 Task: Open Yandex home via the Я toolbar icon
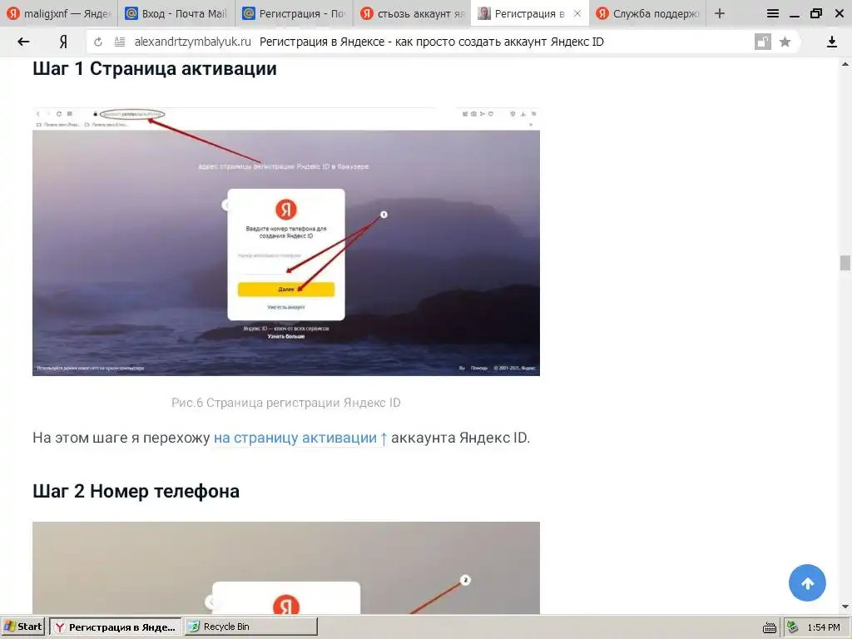click(x=63, y=42)
